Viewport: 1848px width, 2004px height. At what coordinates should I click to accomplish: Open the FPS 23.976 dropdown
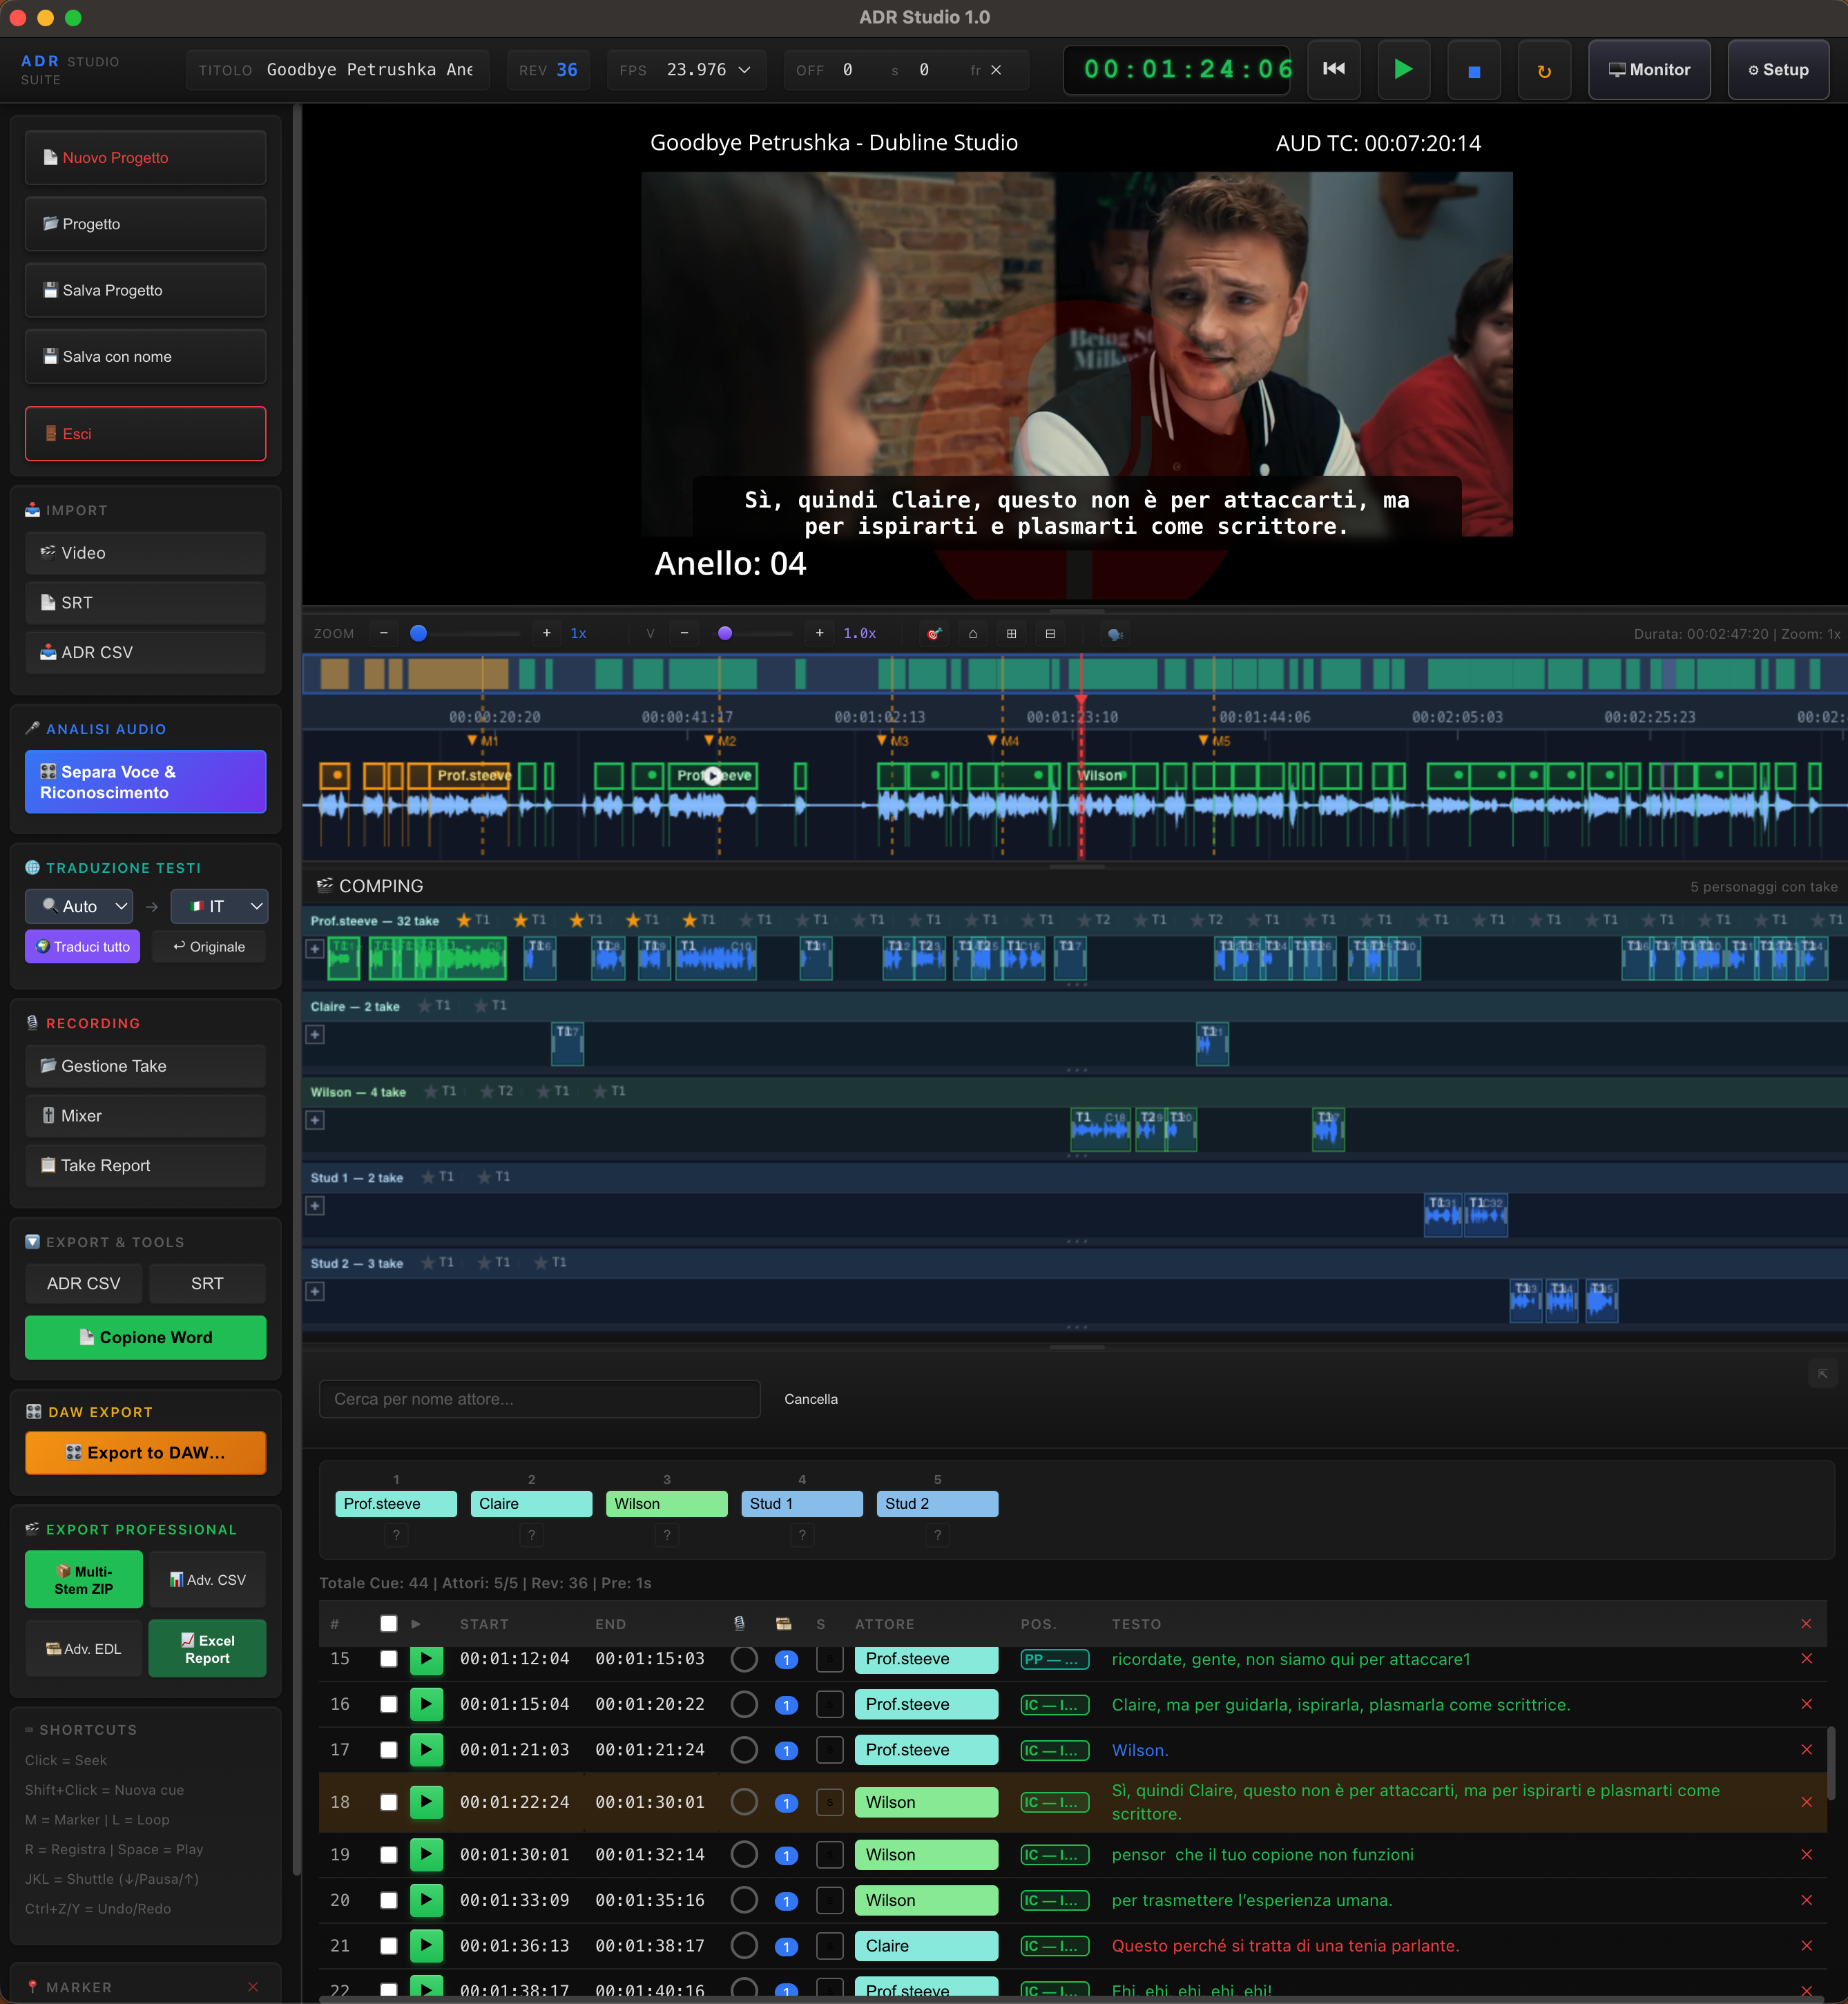point(708,70)
